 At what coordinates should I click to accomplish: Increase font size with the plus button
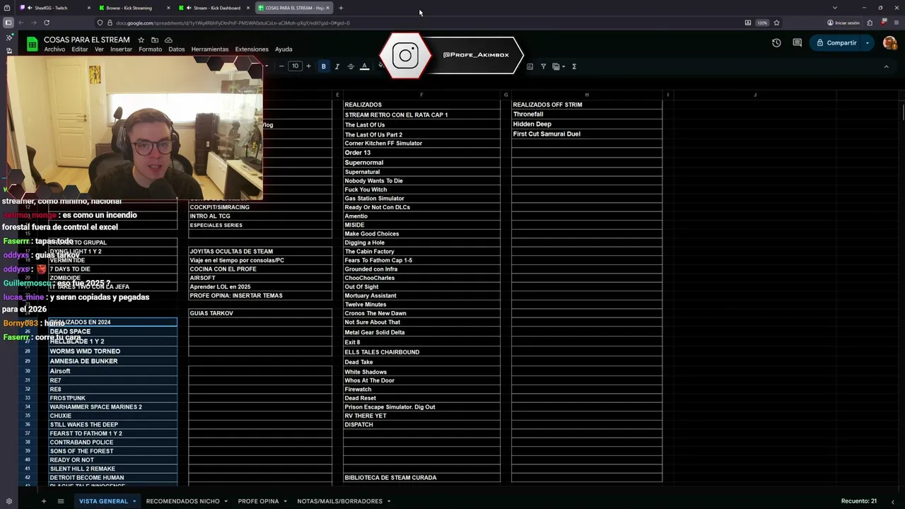pos(308,66)
